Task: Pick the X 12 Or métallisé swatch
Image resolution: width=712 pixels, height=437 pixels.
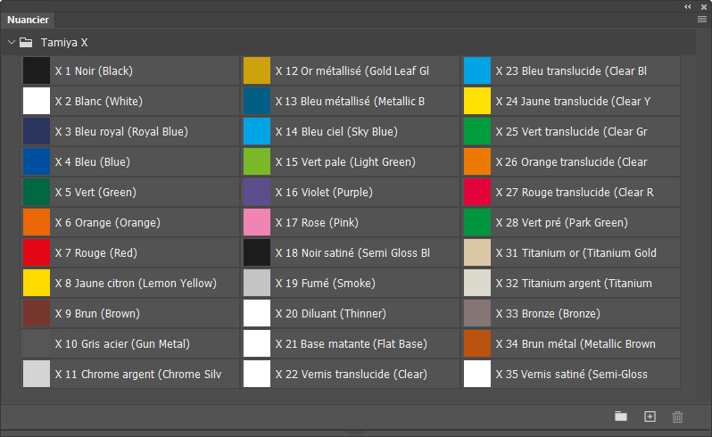Action: tap(257, 71)
